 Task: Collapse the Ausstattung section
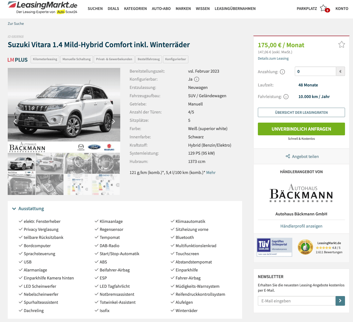coord(28,209)
